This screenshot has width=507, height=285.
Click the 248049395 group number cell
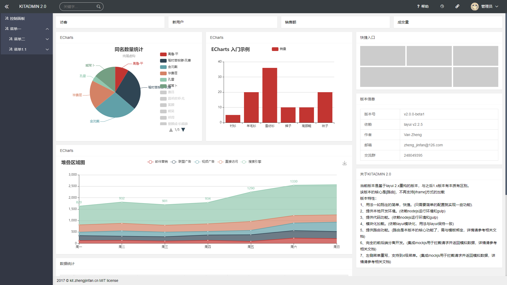coord(449,155)
